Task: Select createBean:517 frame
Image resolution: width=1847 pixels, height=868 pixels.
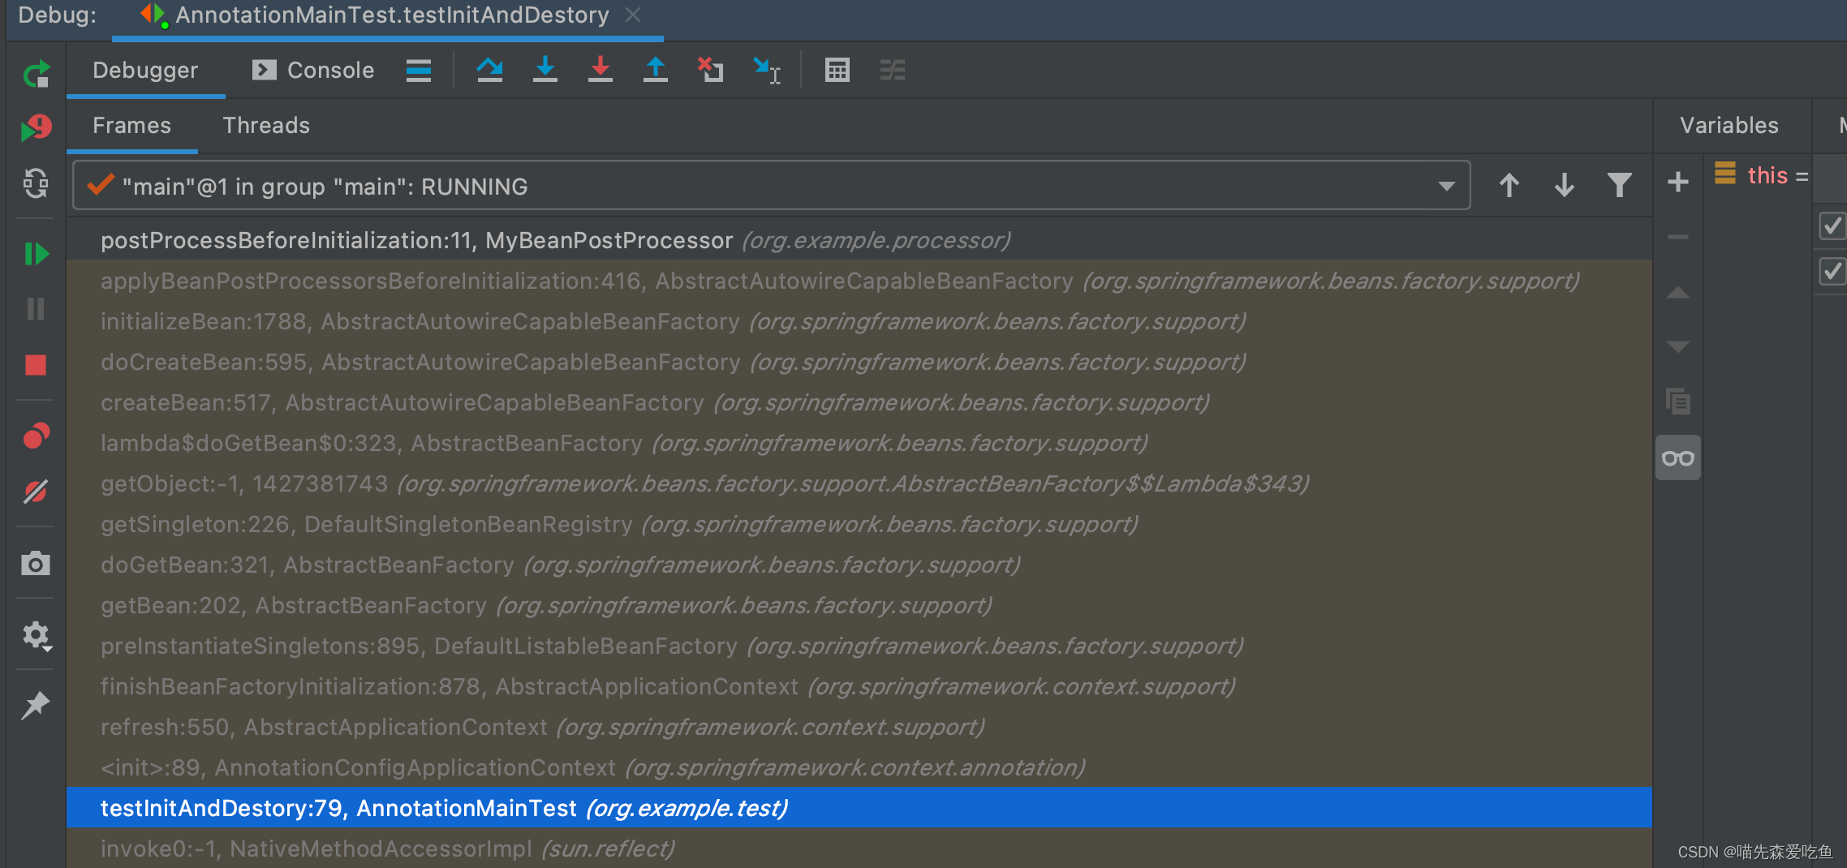Action: click(x=859, y=402)
